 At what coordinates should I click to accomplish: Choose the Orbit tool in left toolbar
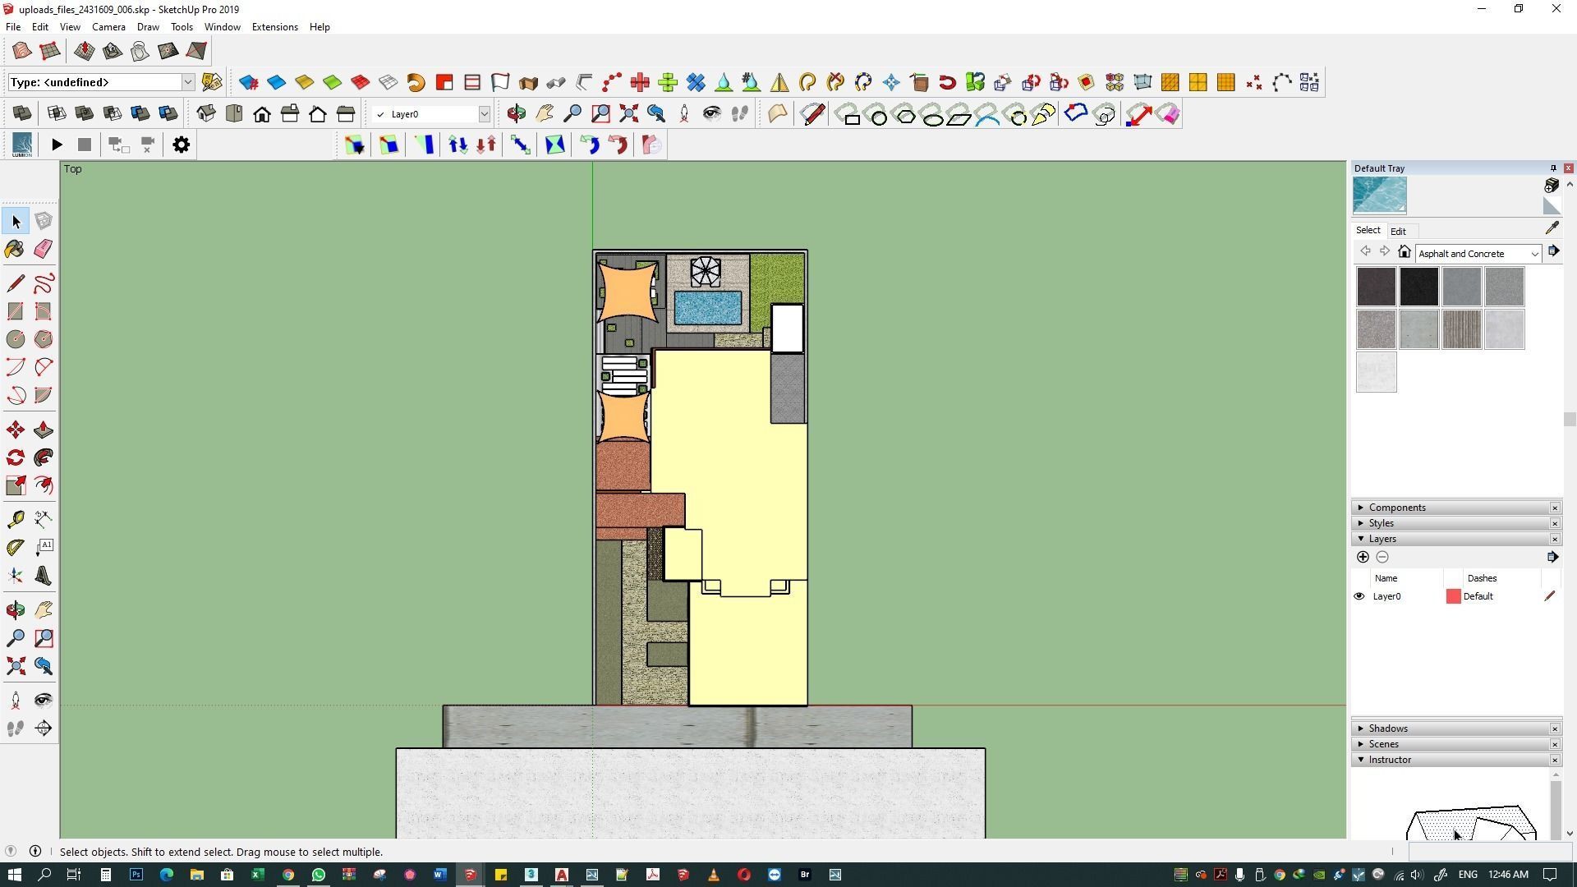(15, 609)
